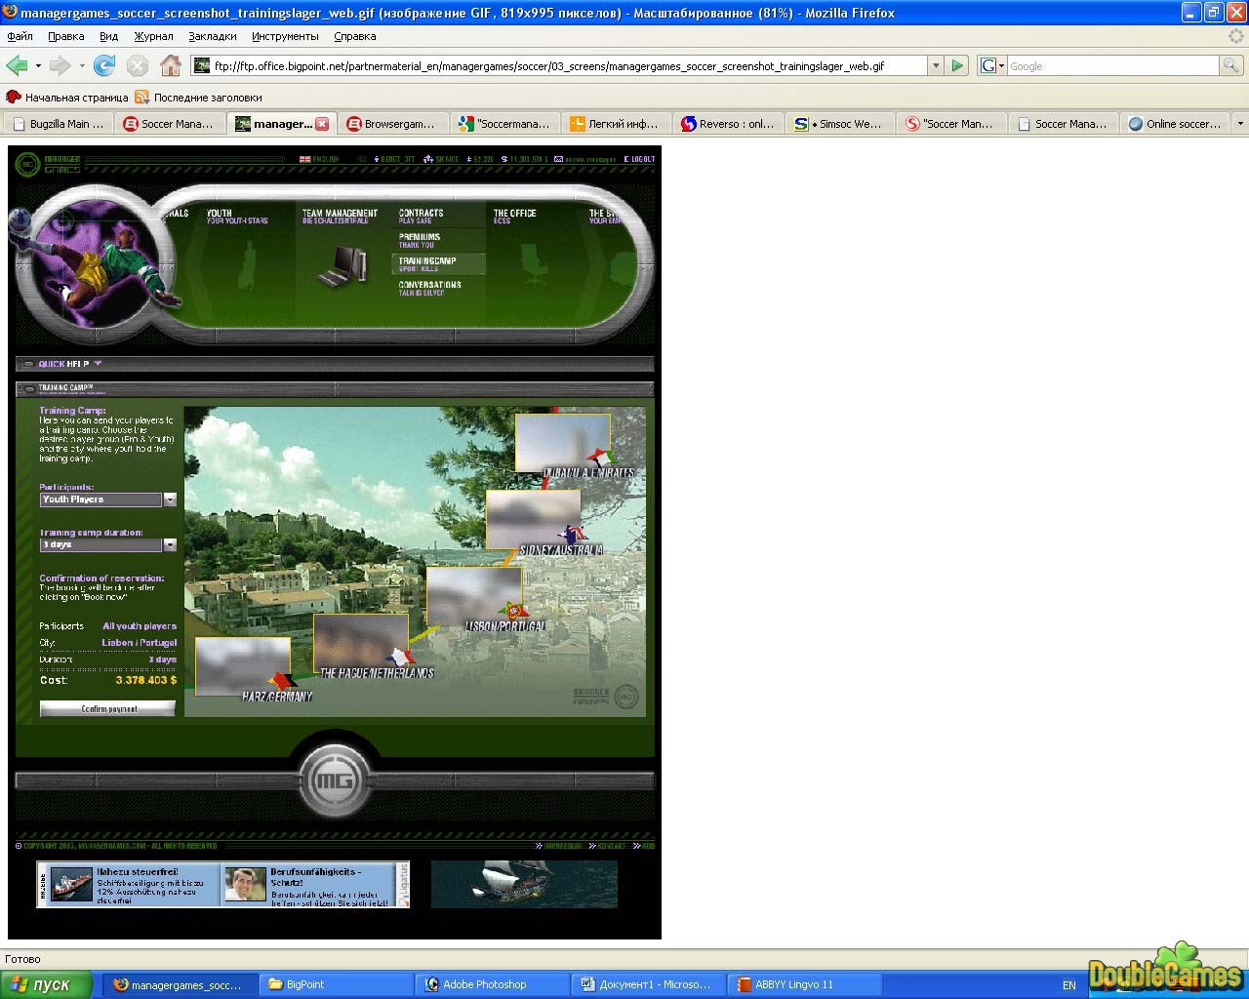Open the list-all-tabs dropdown arrow
This screenshot has height=999, width=1249.
click(x=1240, y=124)
